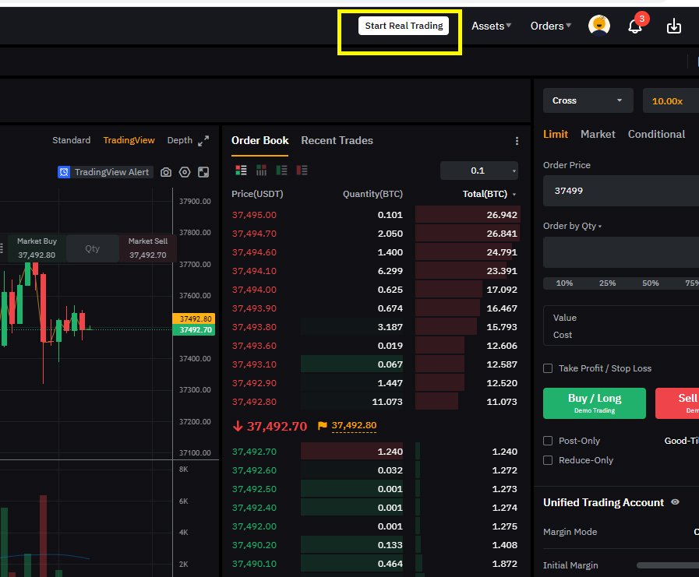Open the notifications bell icon
This screenshot has height=577, width=699.
point(635,26)
